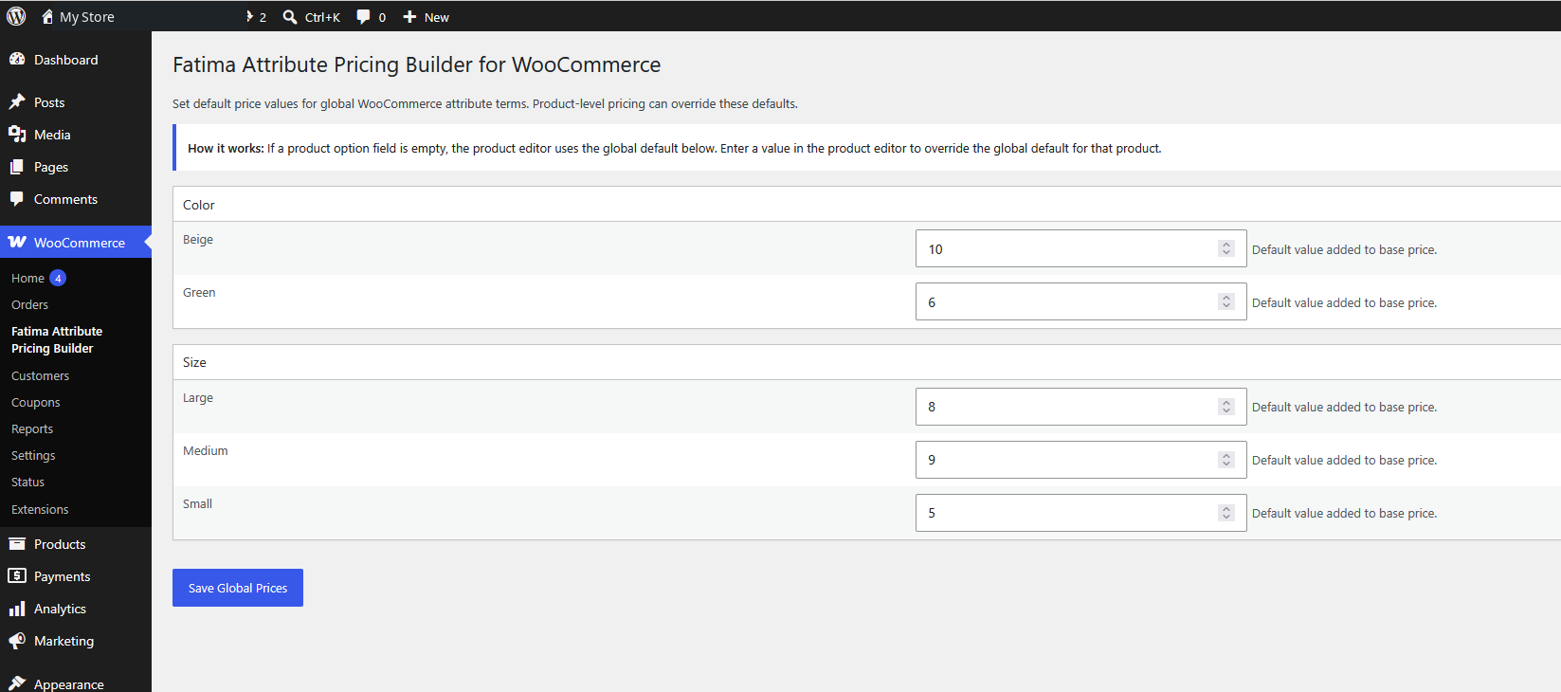The width and height of the screenshot is (1561, 692).
Task: View comments bubble icon in admin bar
Action: pos(363,17)
